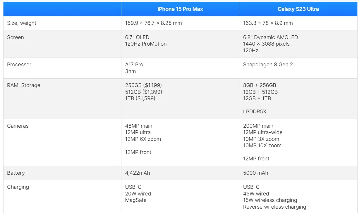The image size is (359, 213).
Task: Click the 48MP main camera text
Action: (x=139, y=126)
